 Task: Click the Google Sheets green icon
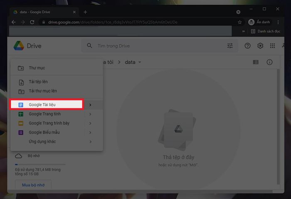21,114
